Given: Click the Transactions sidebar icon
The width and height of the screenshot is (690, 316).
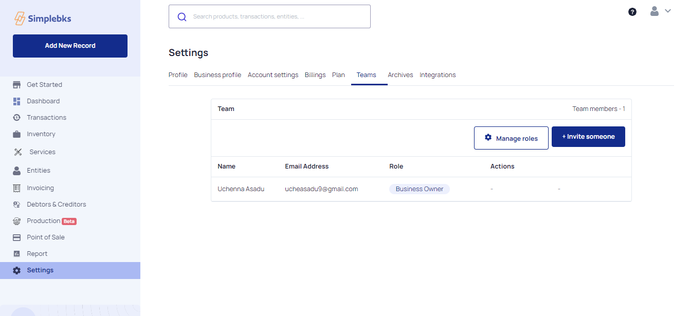Looking at the screenshot, I should 17,118.
